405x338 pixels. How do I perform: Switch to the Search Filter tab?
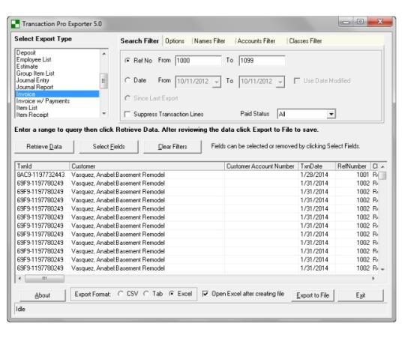tap(139, 40)
